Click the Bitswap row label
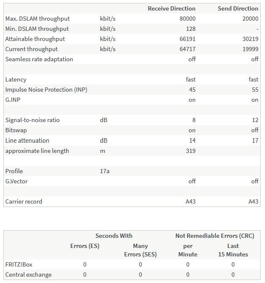The width and height of the screenshot is (265, 283). pos(16,130)
